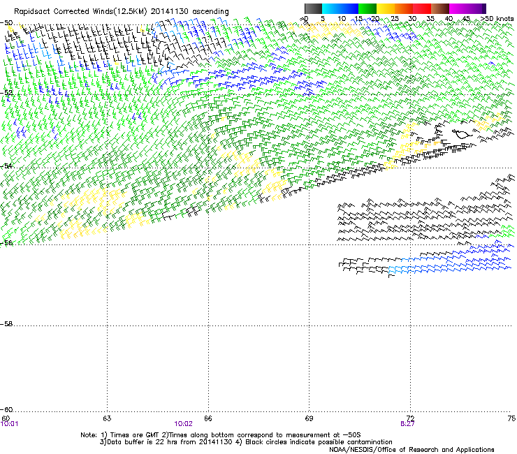
Task: Click the green 15-20 knots legend swatch
Action: (x=367, y=8)
